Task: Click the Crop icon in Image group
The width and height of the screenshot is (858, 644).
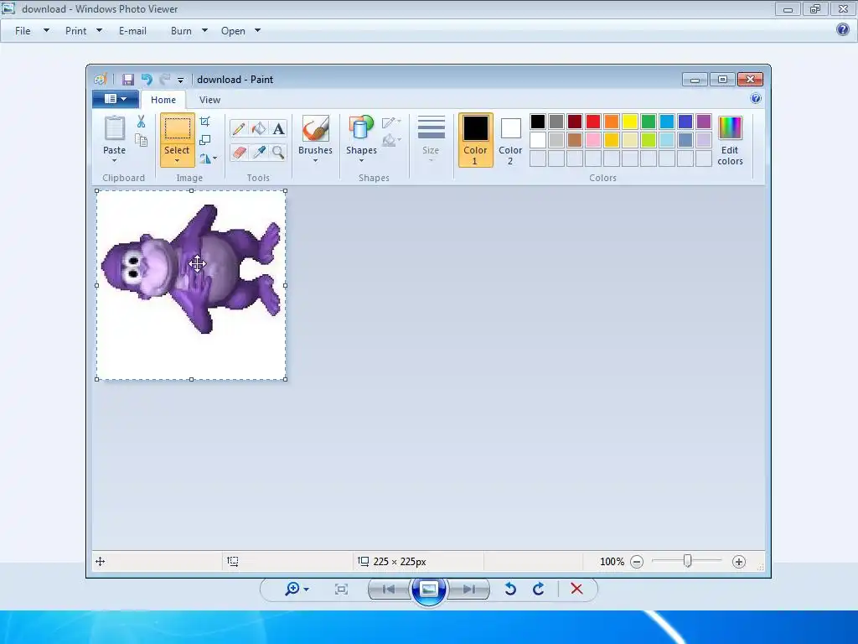Action: point(205,122)
